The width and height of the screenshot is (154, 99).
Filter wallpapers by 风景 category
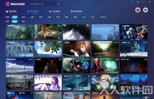pos(41,17)
